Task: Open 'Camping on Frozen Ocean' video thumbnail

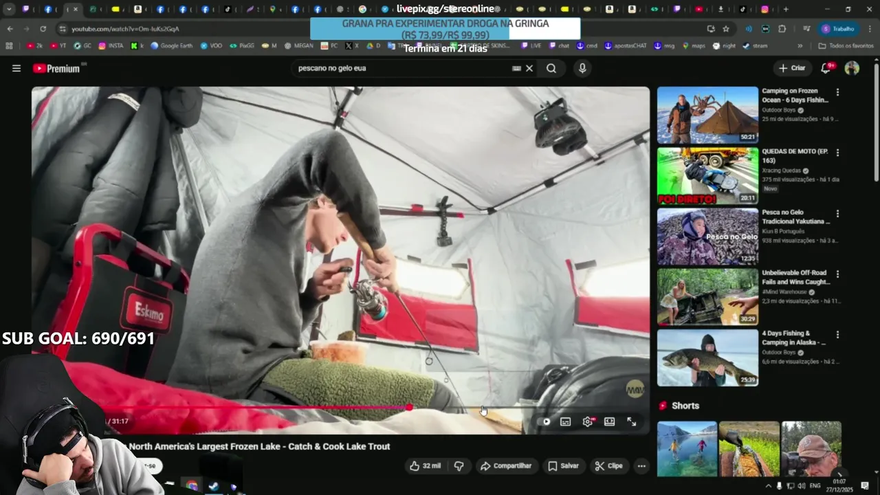Action: (x=707, y=115)
